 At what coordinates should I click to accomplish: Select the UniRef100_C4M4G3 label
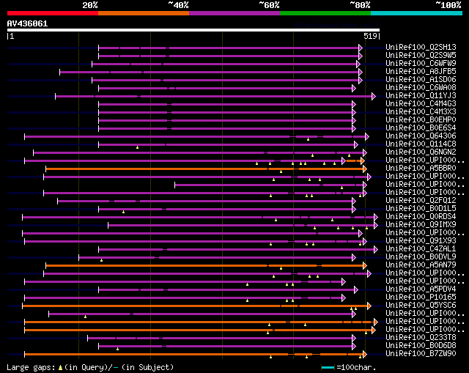421,103
